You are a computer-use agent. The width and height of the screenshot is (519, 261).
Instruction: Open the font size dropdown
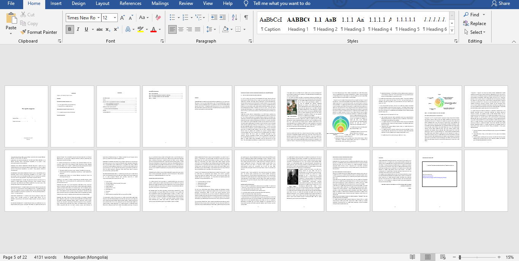[115, 17]
